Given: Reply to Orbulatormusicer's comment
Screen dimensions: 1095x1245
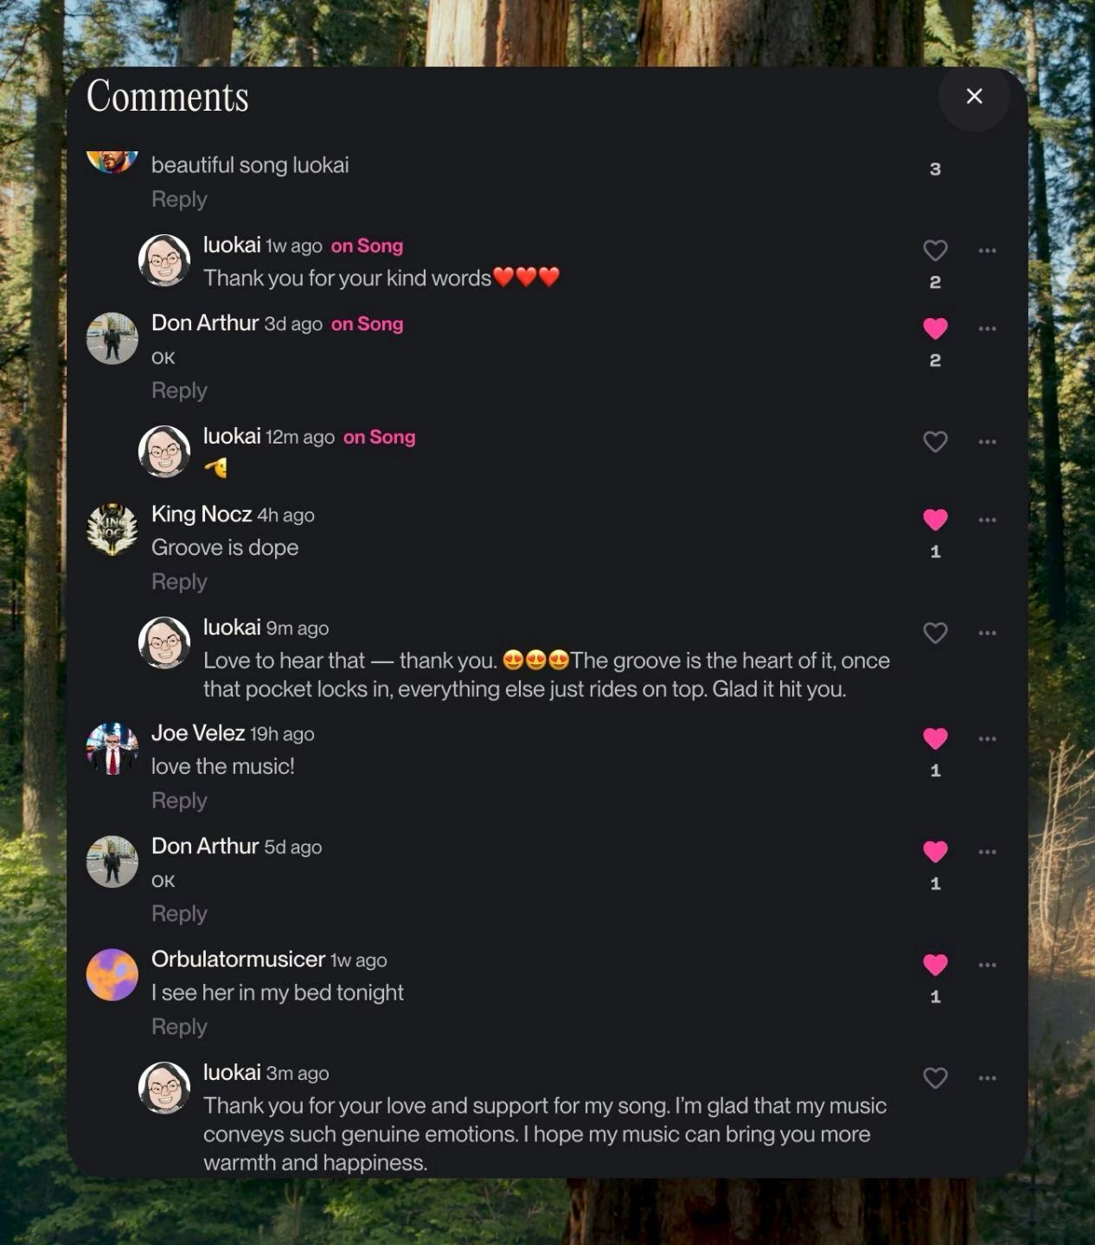Looking at the screenshot, I should point(179,1027).
